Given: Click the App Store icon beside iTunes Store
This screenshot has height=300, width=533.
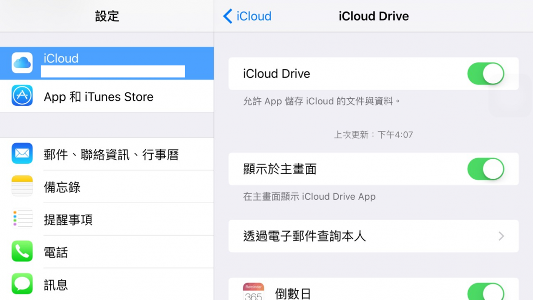Looking at the screenshot, I should (21, 96).
